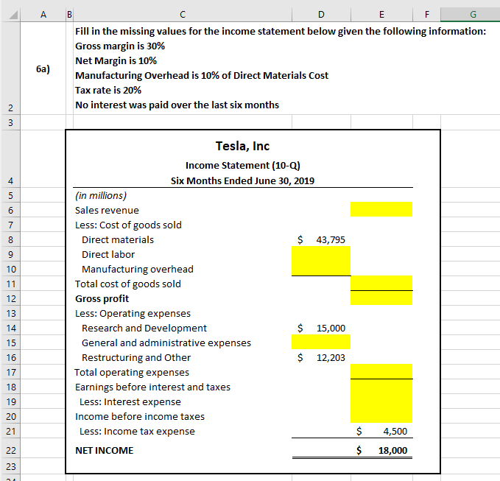Select row 6 header
The height and width of the screenshot is (481, 500).
pyautogui.click(x=10, y=210)
